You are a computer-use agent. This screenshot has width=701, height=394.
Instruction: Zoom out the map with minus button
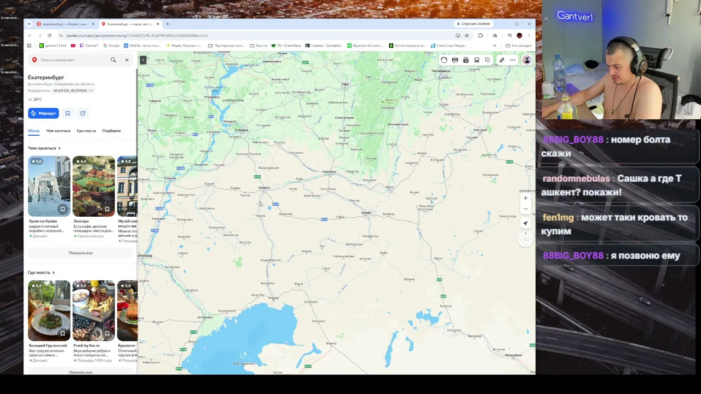[x=526, y=209]
